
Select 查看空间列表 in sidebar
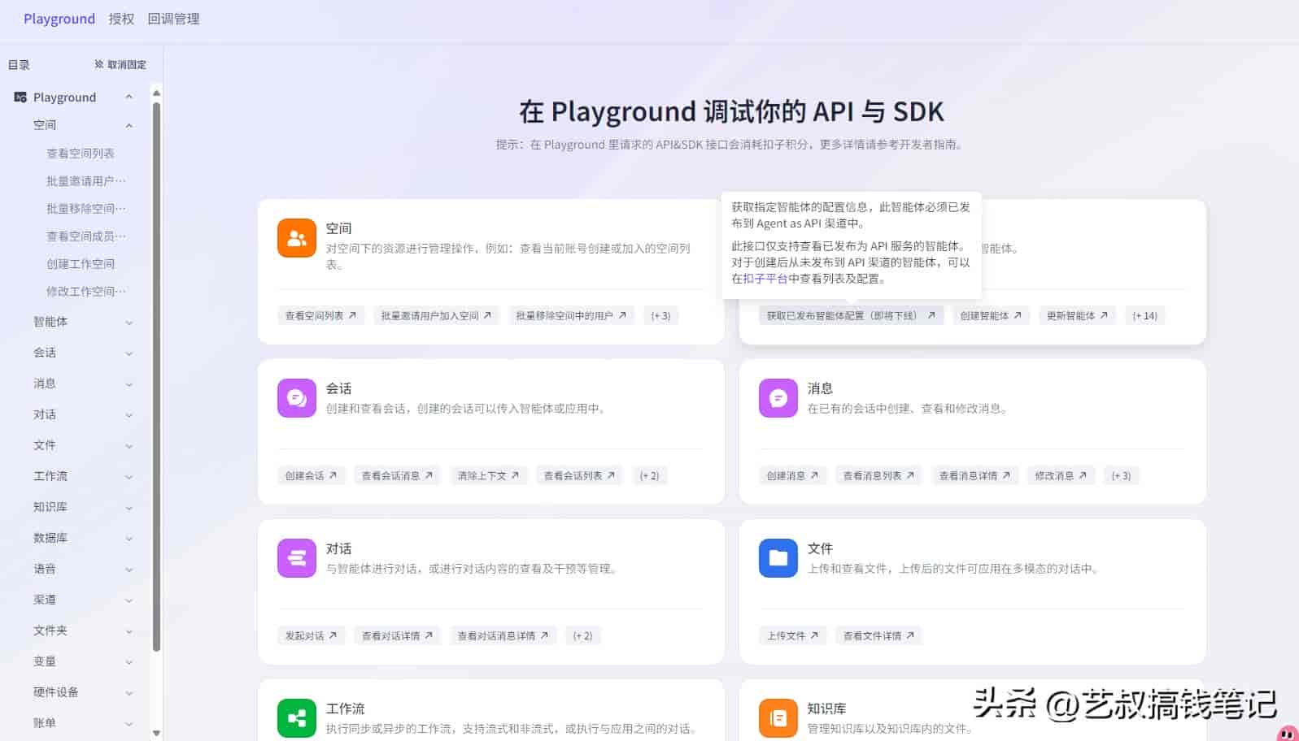click(x=81, y=153)
